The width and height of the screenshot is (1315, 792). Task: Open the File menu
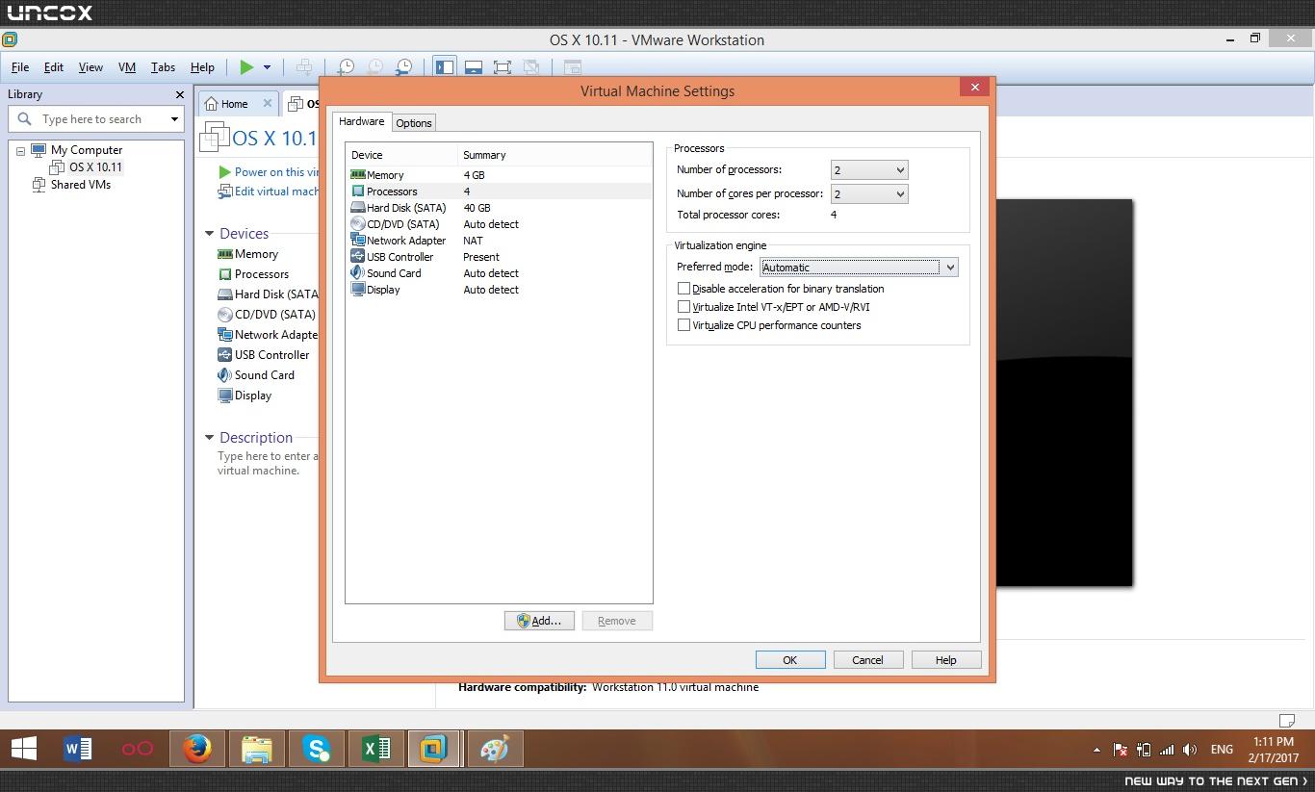tap(20, 67)
